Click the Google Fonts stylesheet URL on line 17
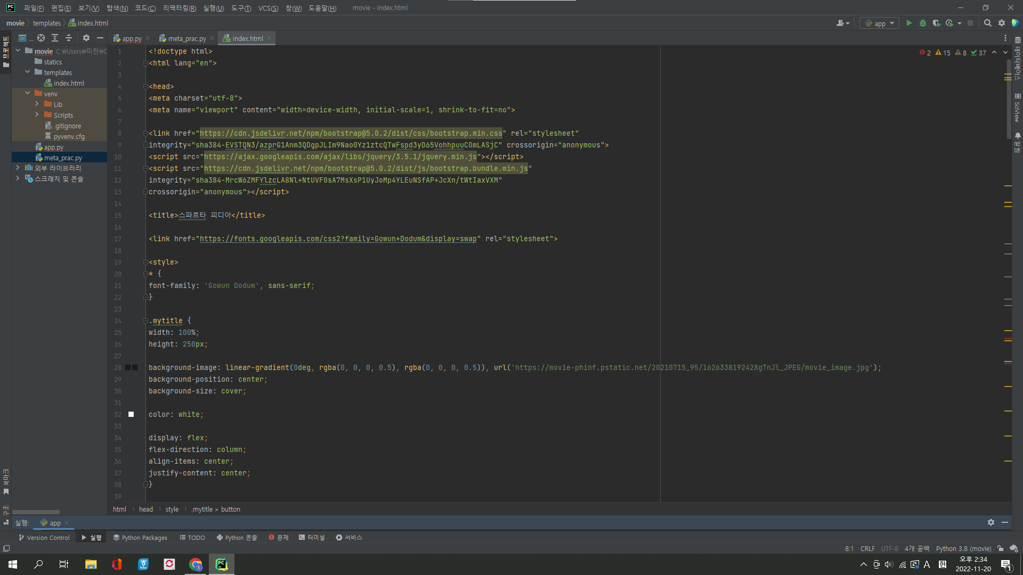This screenshot has height=575, width=1023. 338,239
